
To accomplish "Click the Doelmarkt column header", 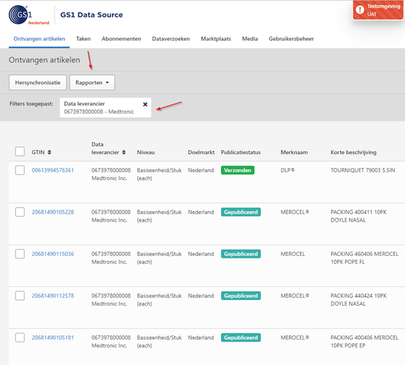I will click(x=201, y=152).
